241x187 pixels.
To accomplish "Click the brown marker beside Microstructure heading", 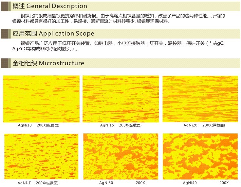I will click(x=5, y=63).
